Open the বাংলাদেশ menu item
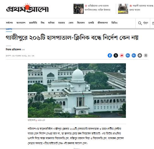The image size is (154, 149). (21, 23)
